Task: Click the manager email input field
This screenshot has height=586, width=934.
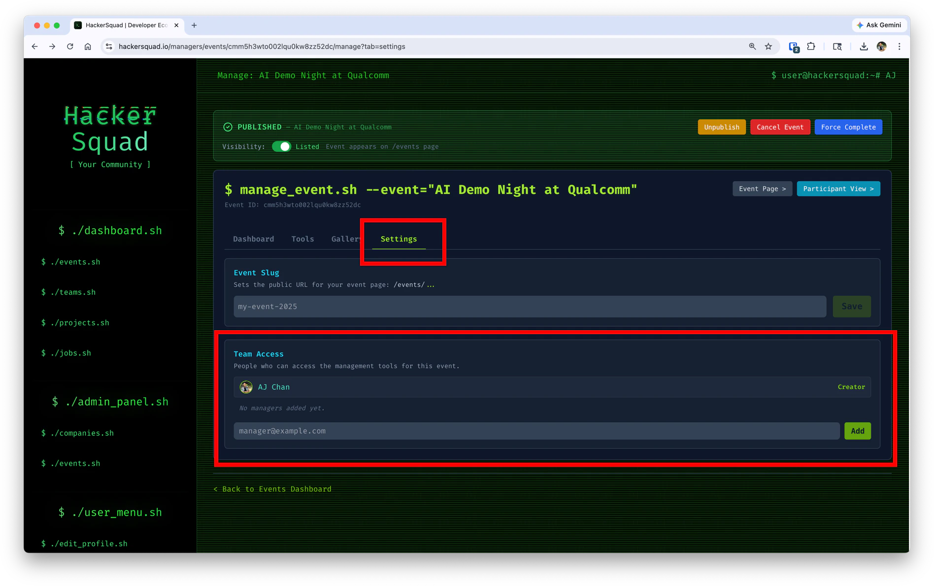Action: point(536,431)
